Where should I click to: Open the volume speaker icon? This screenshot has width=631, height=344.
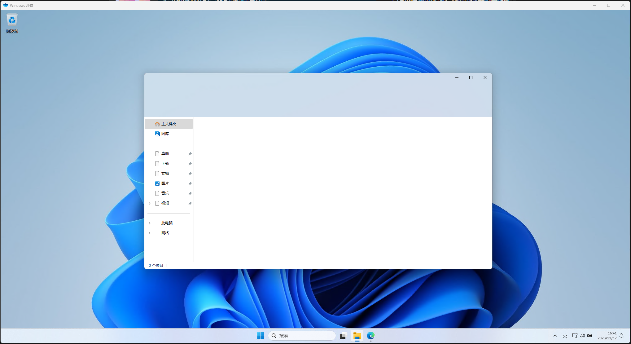(582, 336)
